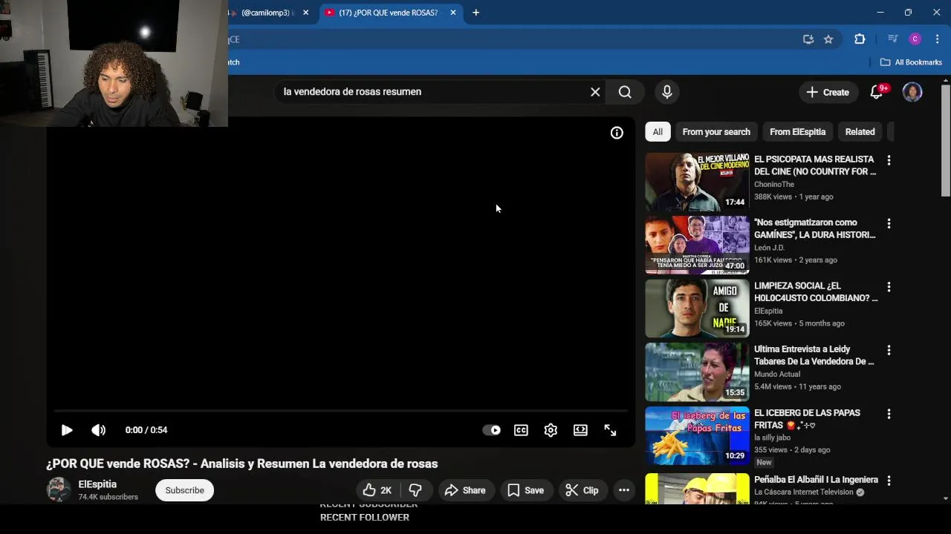
Task: Enter full screen mode
Action: (x=610, y=430)
